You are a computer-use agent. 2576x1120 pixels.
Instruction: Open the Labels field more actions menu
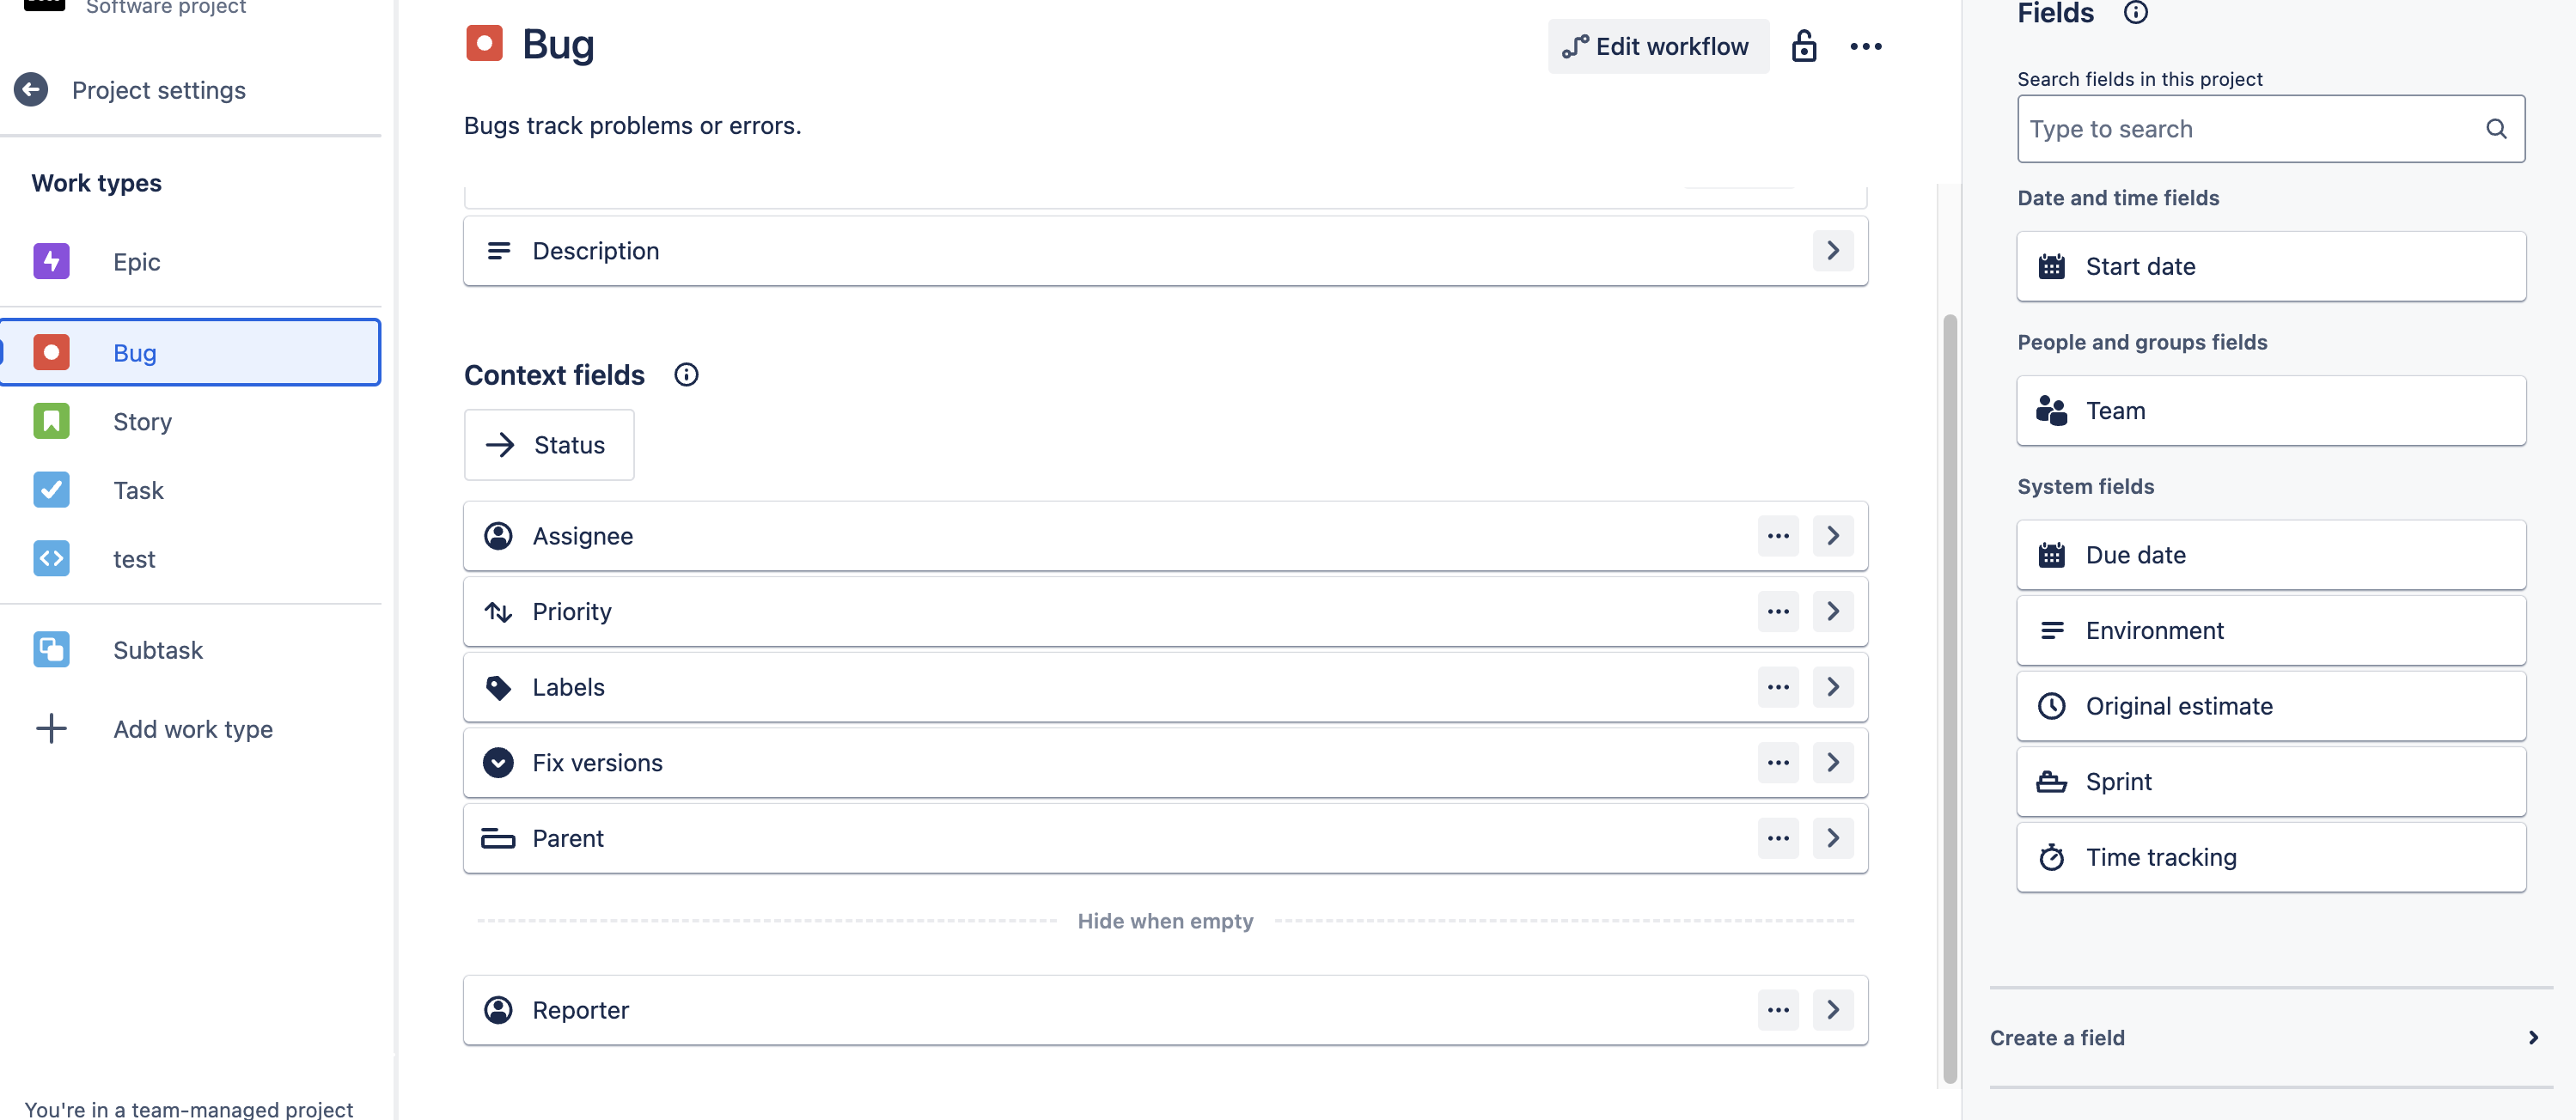pyautogui.click(x=1778, y=687)
